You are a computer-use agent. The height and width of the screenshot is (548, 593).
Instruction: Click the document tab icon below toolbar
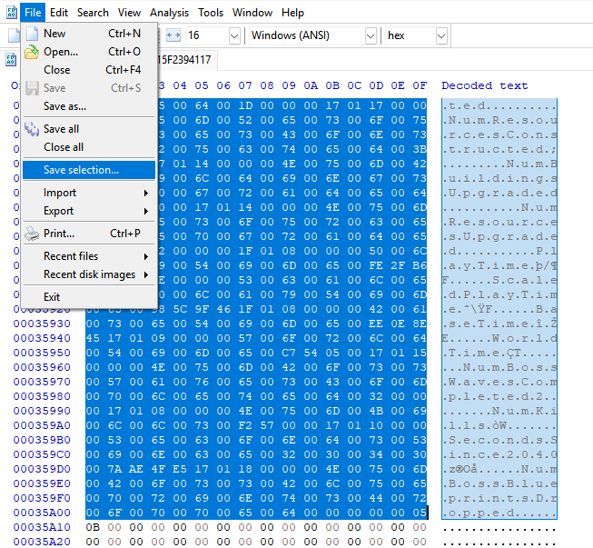click(9, 59)
